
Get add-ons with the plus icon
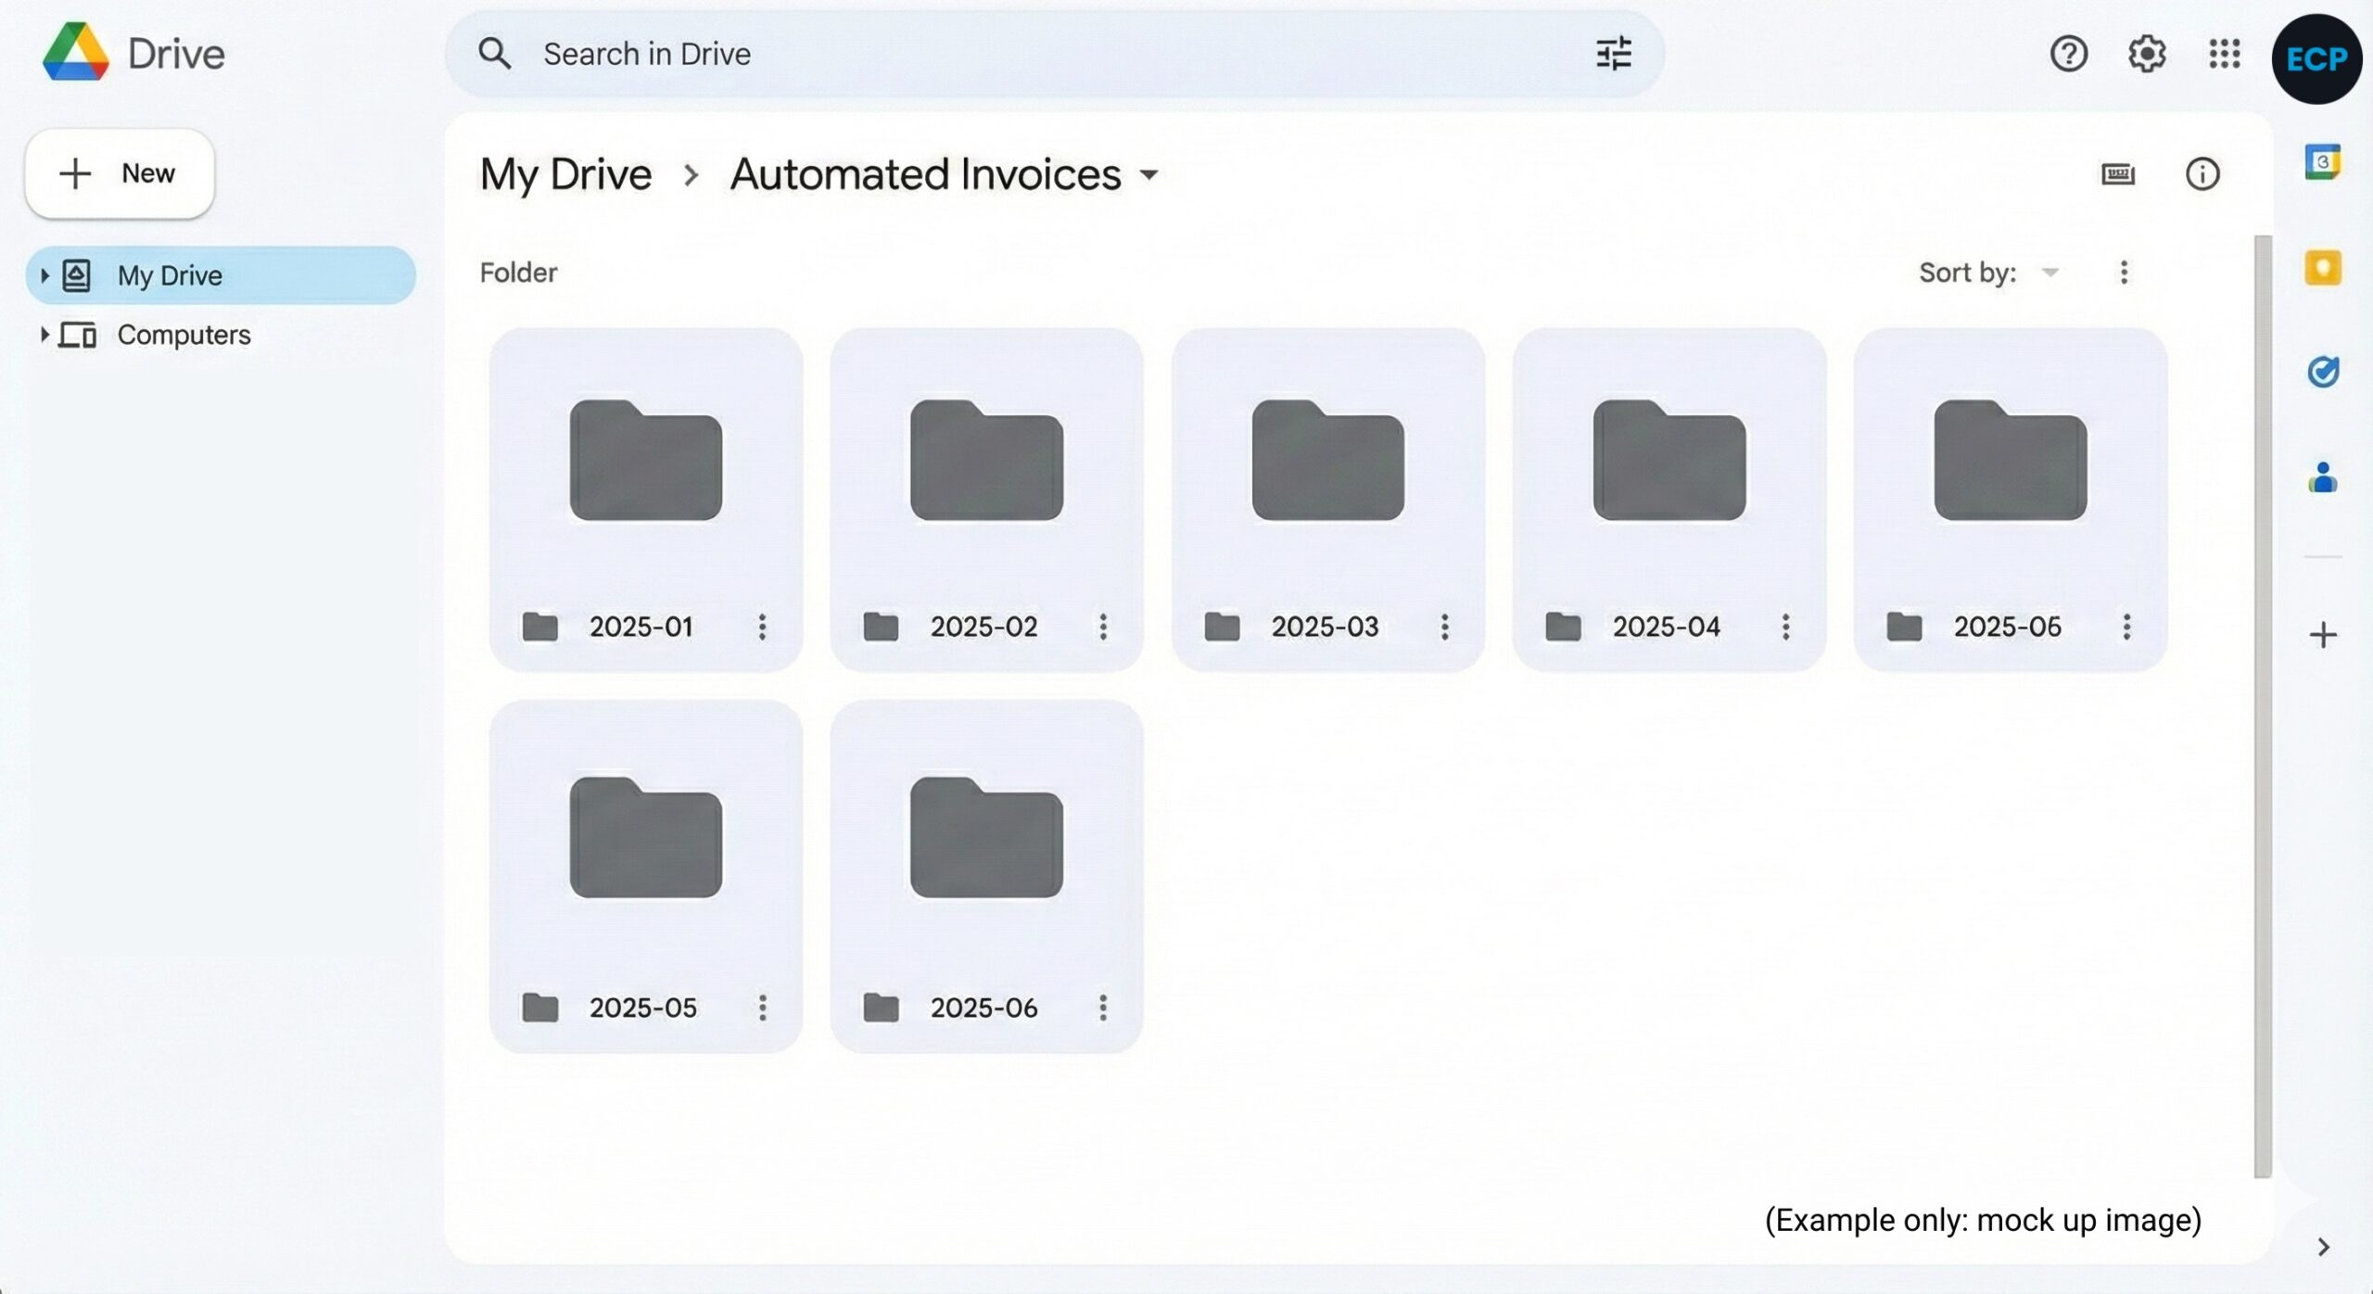click(x=2324, y=635)
